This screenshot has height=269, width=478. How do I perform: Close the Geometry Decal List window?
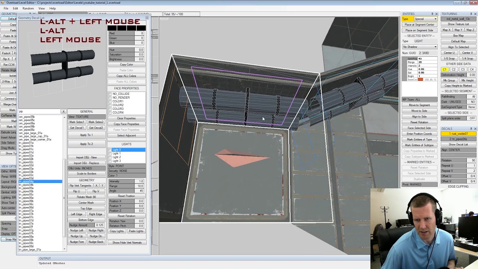pos(147,18)
